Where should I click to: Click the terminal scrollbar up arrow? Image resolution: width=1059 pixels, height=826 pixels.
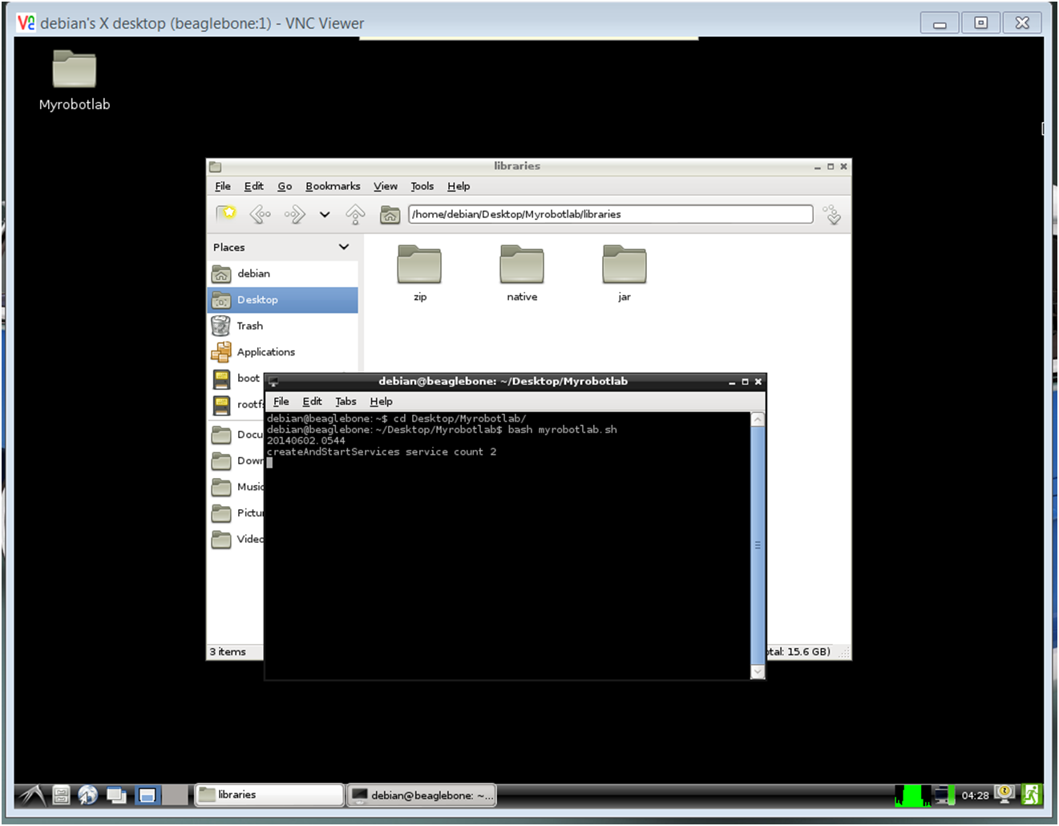pyautogui.click(x=758, y=419)
